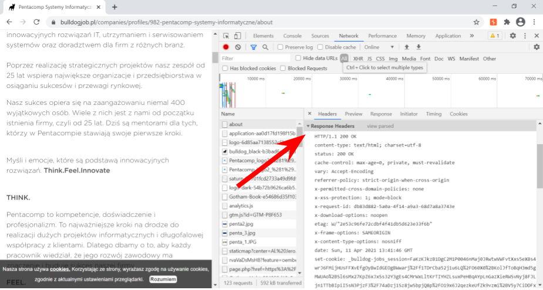Screen dimensions: 543x290
Task: Open the Performance tab
Action: tap(382, 36)
